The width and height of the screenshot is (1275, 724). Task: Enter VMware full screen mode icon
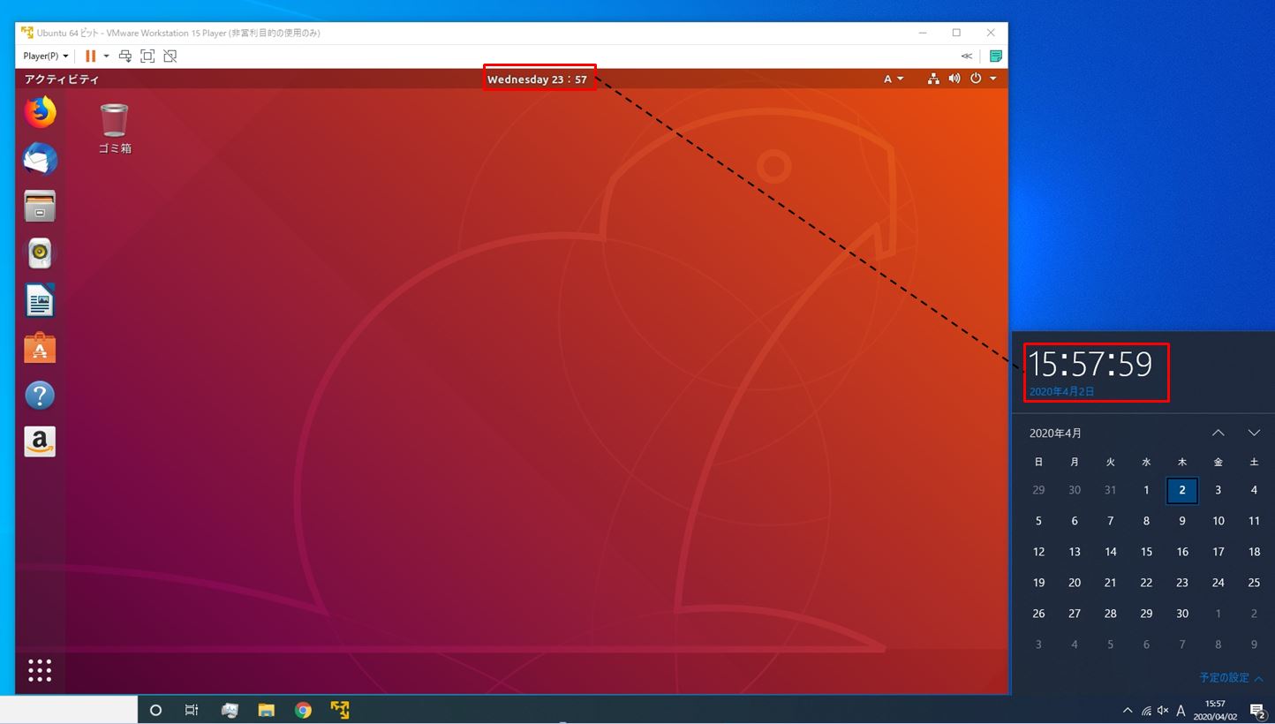[147, 56]
